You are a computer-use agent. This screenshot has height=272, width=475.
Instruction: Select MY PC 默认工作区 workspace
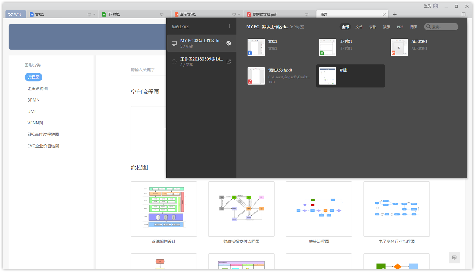coord(202,43)
